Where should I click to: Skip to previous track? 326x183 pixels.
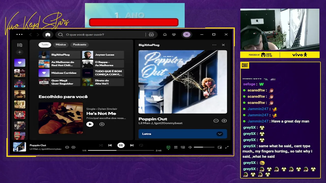coord(110,145)
